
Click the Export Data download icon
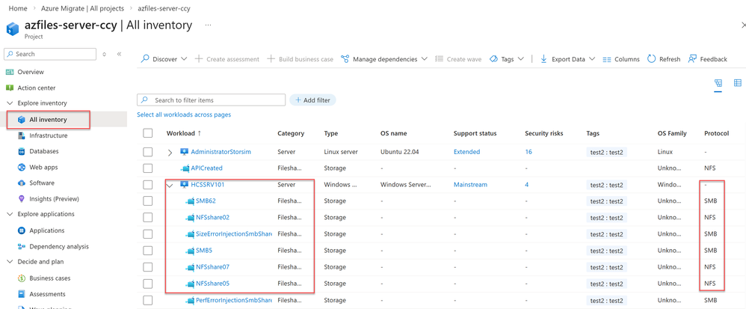coord(543,59)
